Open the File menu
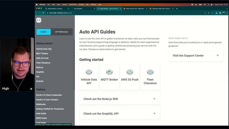Image resolution: width=229 pixels, height=129 pixels. coord(49,5)
